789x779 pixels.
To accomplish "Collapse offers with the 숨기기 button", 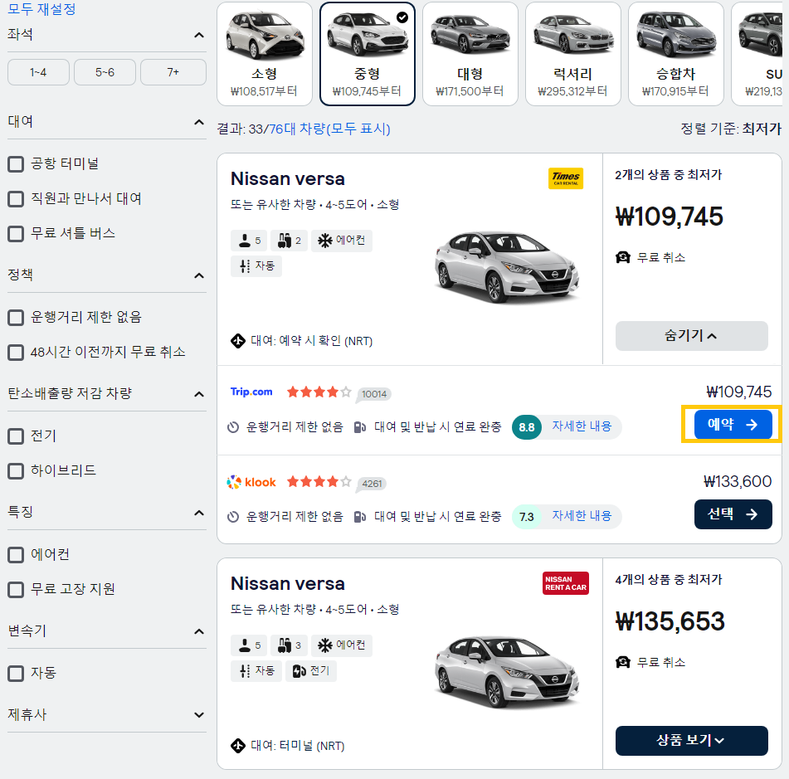I will click(x=691, y=336).
